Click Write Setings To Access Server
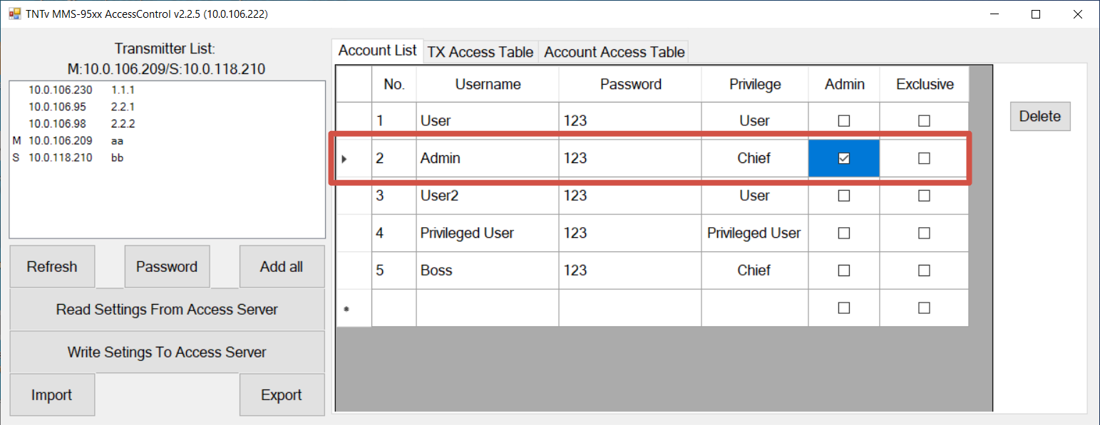Viewport: 1100px width, 425px height. click(x=167, y=352)
